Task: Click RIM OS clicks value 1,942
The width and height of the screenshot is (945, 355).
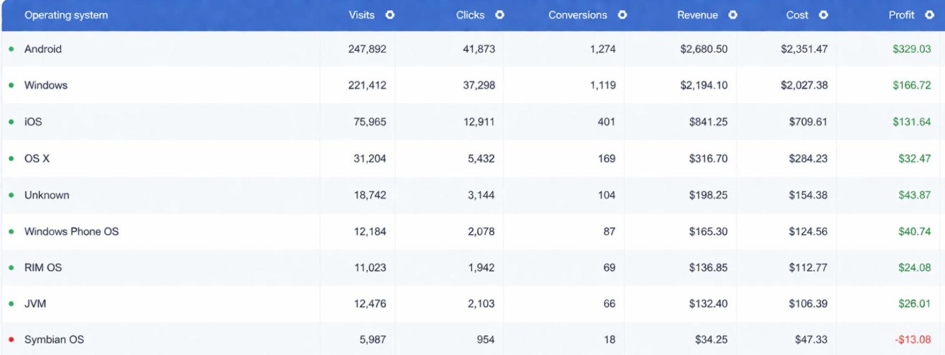Action: pyautogui.click(x=481, y=268)
